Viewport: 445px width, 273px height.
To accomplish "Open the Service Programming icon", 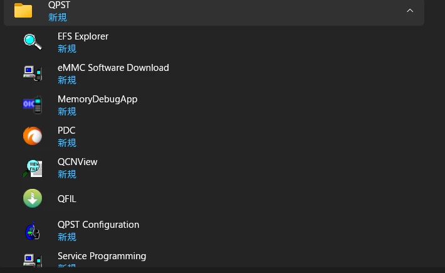I will click(x=33, y=260).
